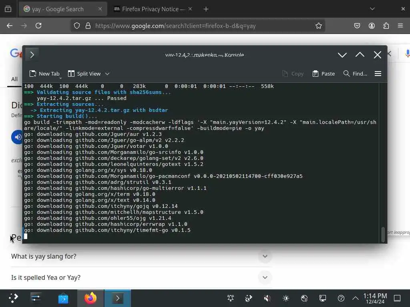Click the Firefox URL address field
Image resolution: width=410 pixels, height=307 pixels.
(x=198, y=26)
